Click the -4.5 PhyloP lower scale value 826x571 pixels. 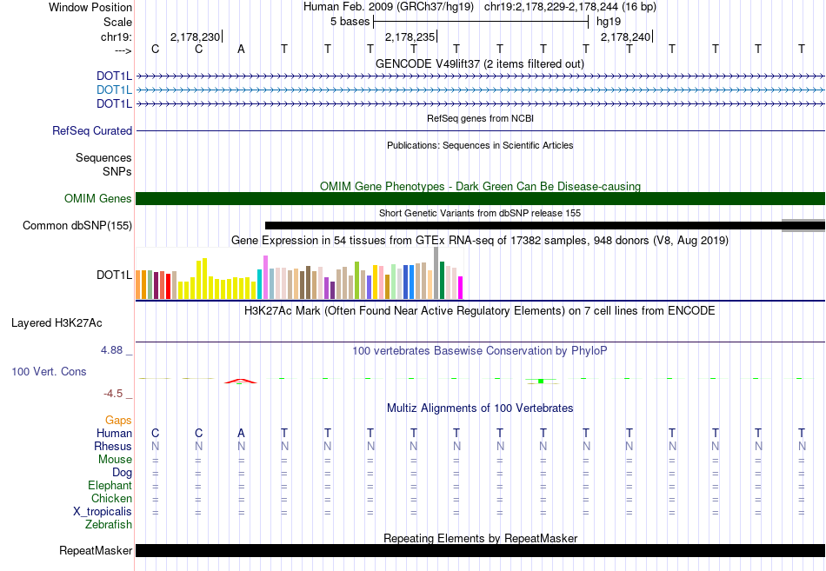113,394
